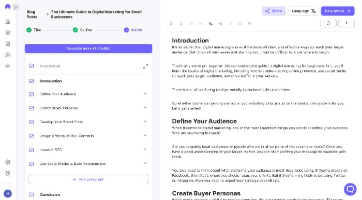This screenshot has height=200, width=362.
Task: Create a New article
Action: 338,11
